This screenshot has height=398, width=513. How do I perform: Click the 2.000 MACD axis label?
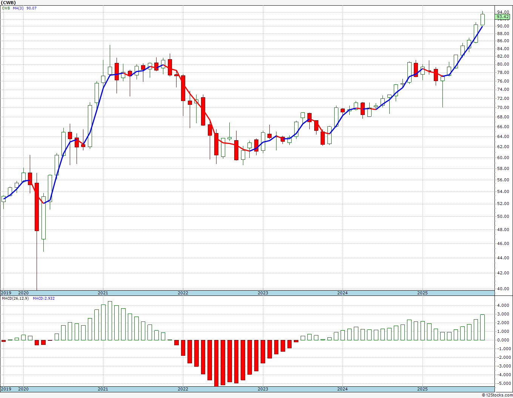tap(503, 323)
